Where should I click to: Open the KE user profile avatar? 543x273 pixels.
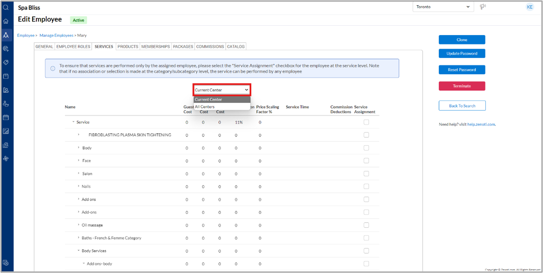pyautogui.click(x=530, y=7)
